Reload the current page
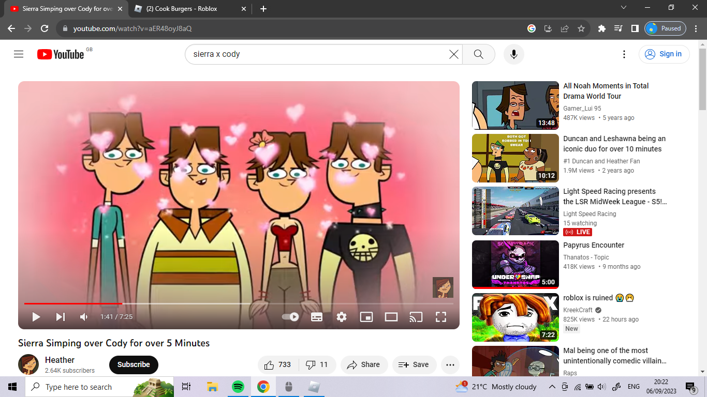 coord(45,28)
